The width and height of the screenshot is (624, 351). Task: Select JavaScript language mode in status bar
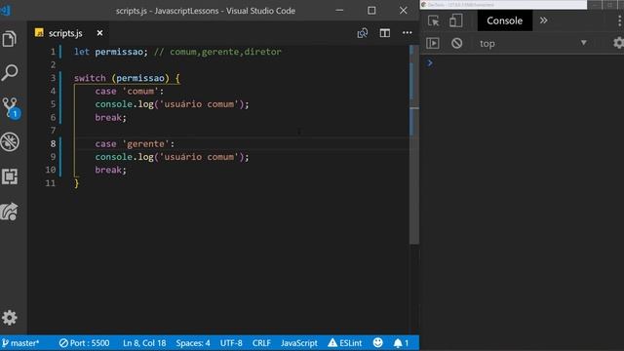pos(299,343)
